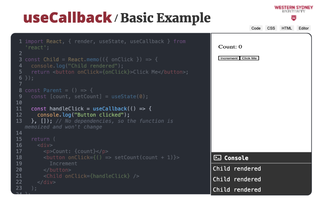Open the CSS tab
Screen dimensions: 320x199
[x=271, y=28]
